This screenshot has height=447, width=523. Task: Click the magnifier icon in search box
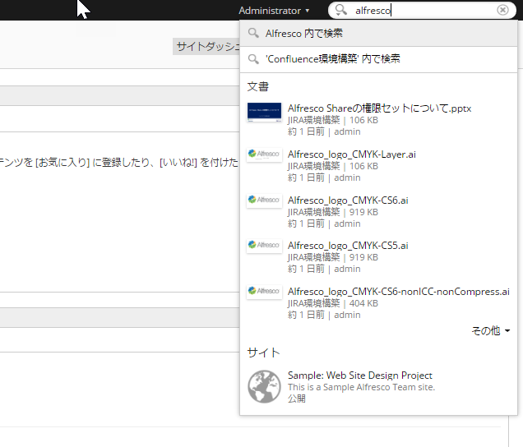[341, 10]
